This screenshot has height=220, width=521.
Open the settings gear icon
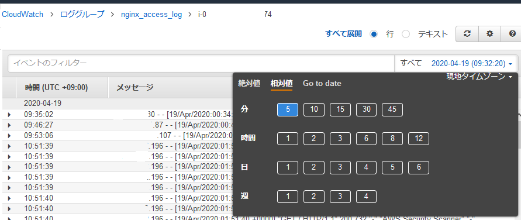pos(489,34)
